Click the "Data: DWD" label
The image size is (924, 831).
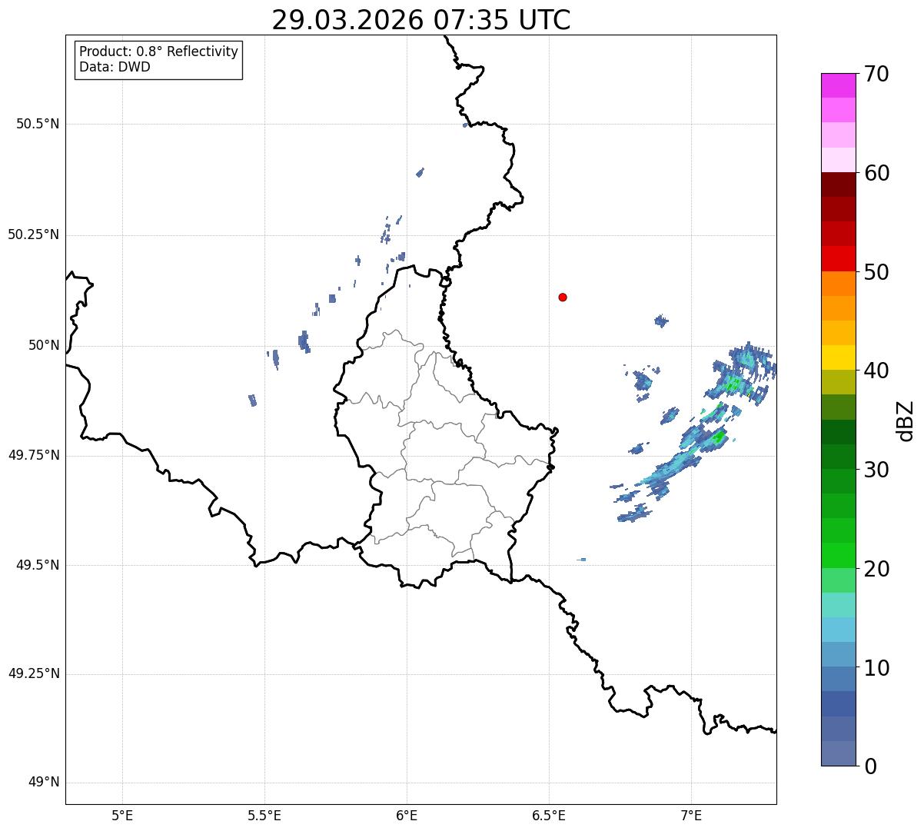[x=115, y=67]
